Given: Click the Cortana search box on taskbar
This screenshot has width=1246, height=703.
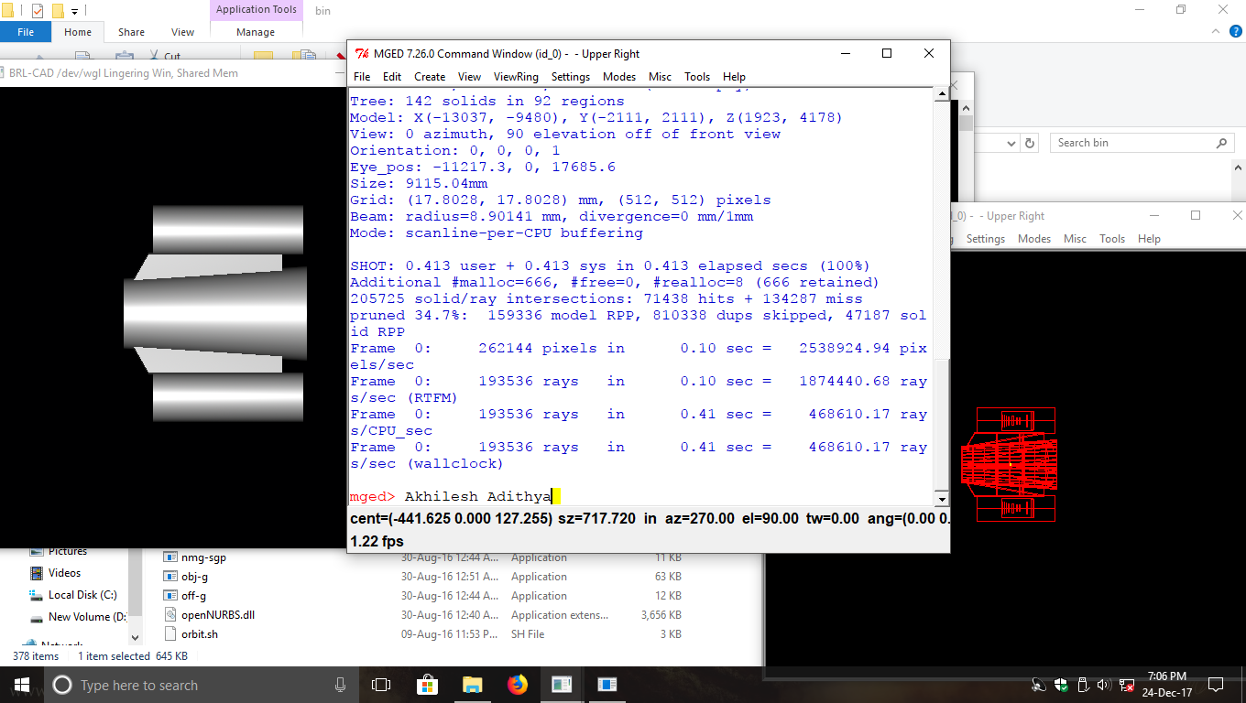Looking at the screenshot, I should (x=202, y=685).
